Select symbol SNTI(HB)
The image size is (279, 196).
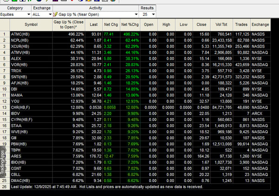coord(19,77)
